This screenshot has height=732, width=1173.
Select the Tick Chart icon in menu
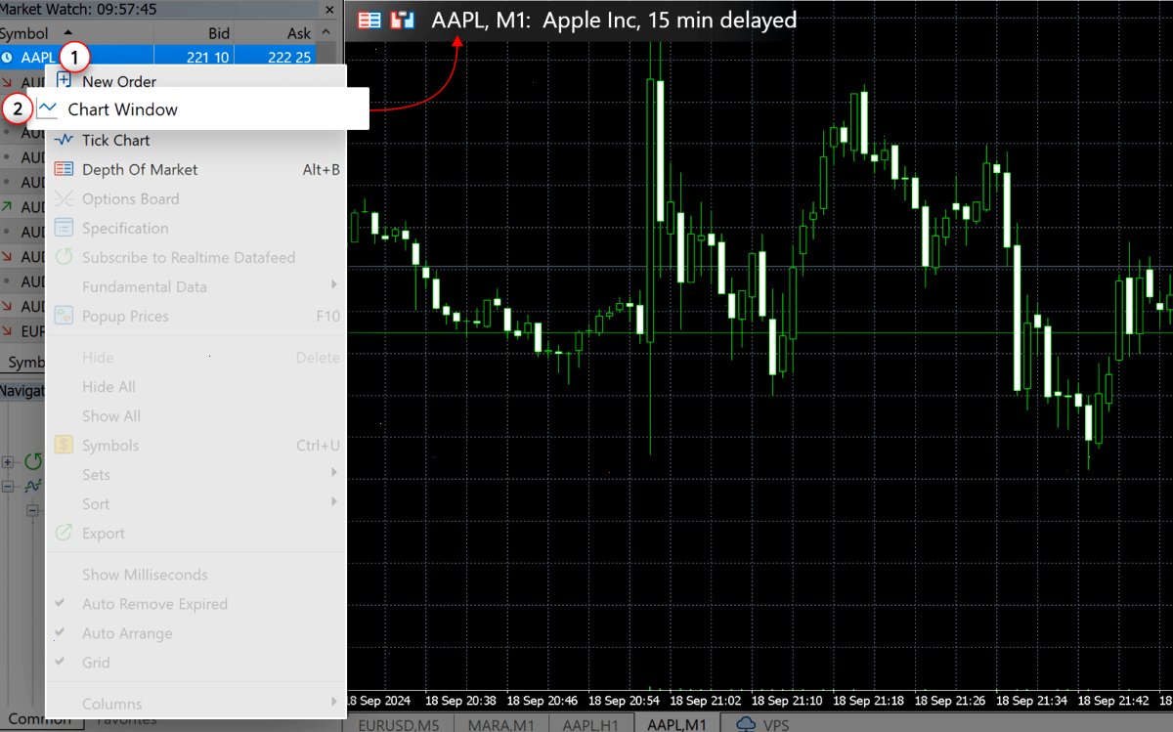point(65,140)
